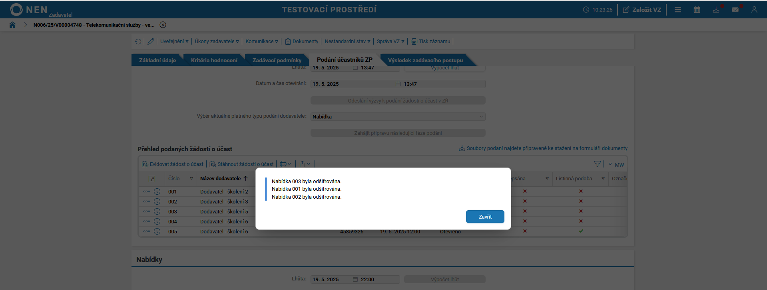Open the table print dropdown icon
Screen dimensions: 767x290
pyautogui.click(x=285, y=164)
